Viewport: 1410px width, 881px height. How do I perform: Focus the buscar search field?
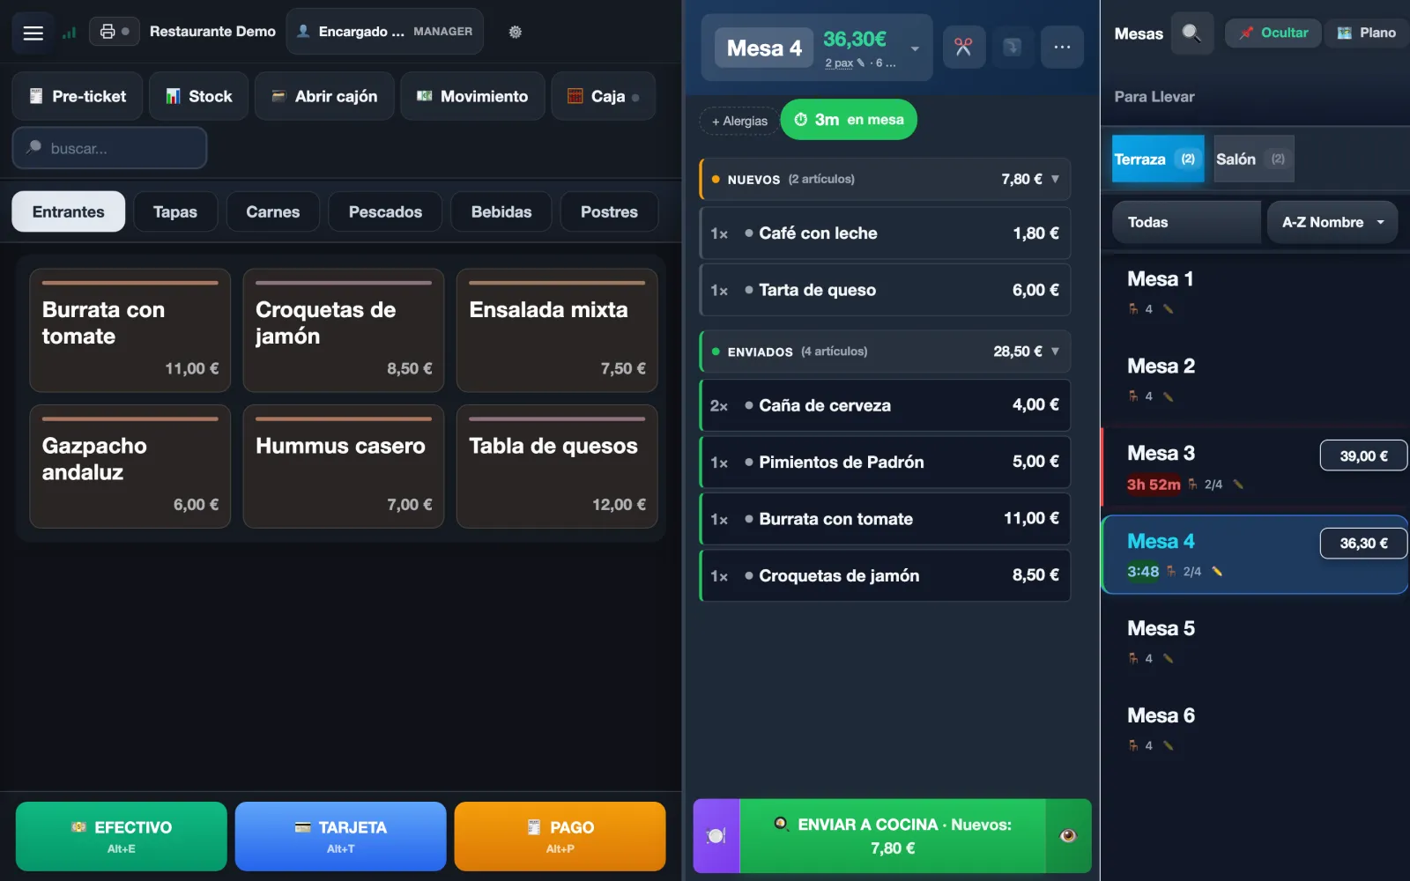coord(110,148)
